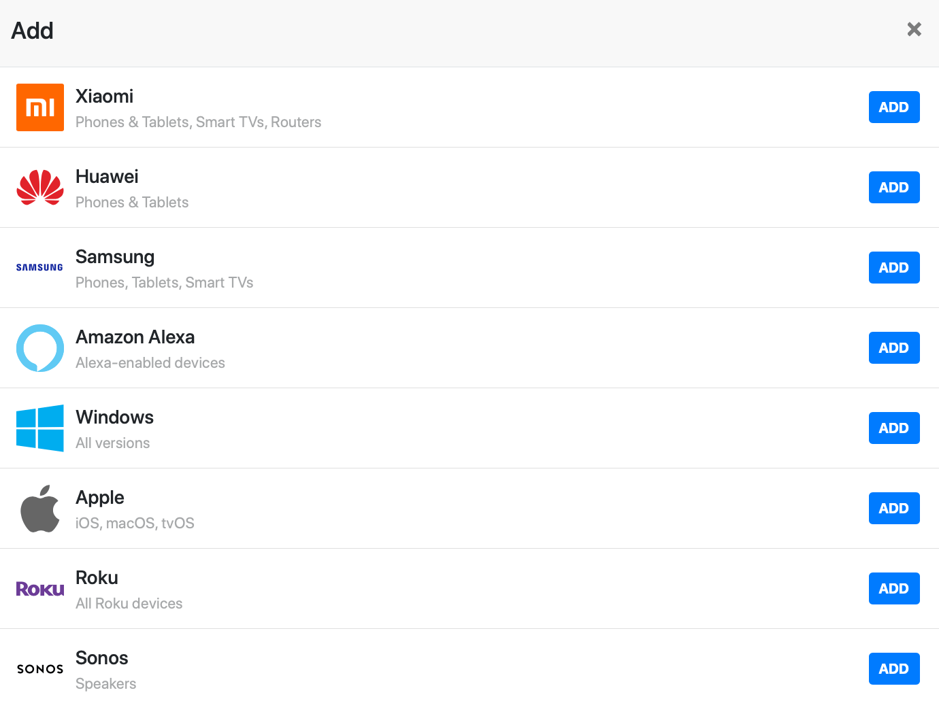This screenshot has height=701, width=939.
Task: Click the Apple iOS, macOS, tvOS description
Action: click(x=135, y=524)
